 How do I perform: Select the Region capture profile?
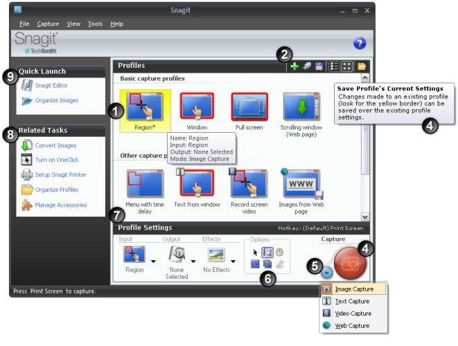[145, 111]
